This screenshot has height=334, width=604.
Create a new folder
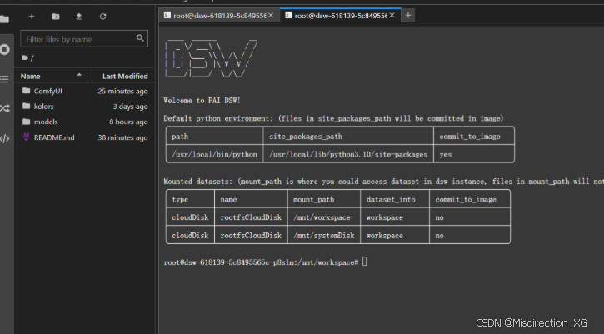pos(56,17)
